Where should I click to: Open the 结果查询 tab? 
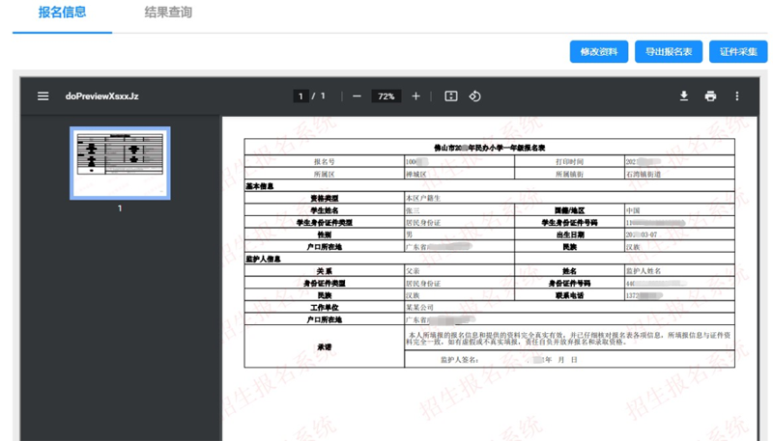(x=168, y=14)
